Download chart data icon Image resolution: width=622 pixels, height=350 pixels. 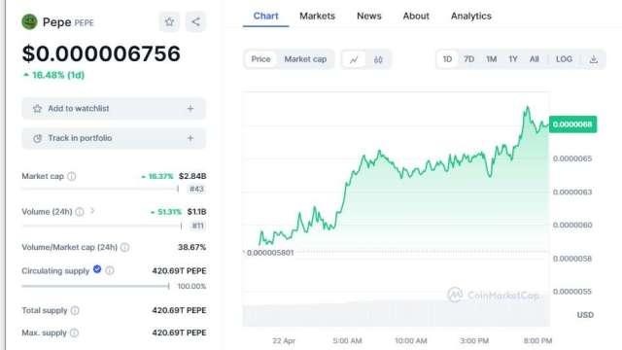[594, 59]
